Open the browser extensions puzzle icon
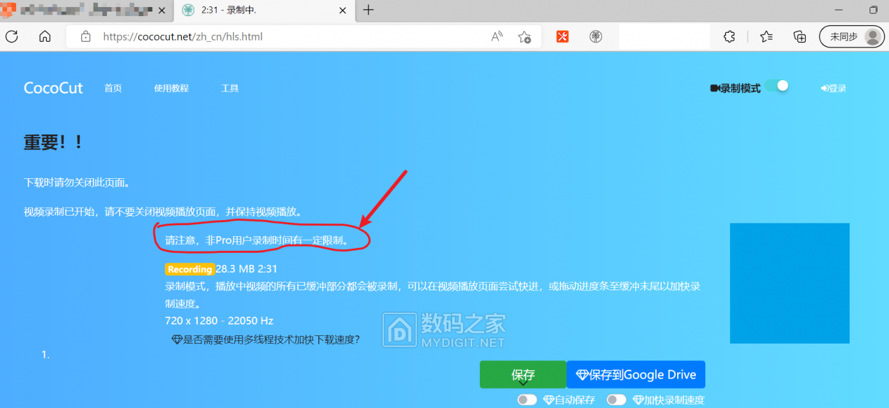The height and width of the screenshot is (408, 889). (x=729, y=37)
